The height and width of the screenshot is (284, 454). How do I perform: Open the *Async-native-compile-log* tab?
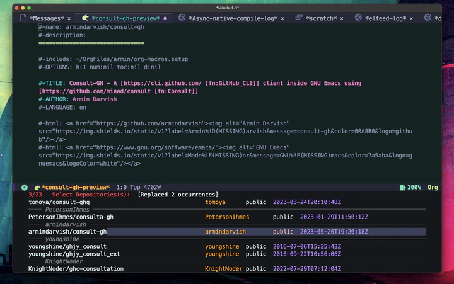click(233, 18)
